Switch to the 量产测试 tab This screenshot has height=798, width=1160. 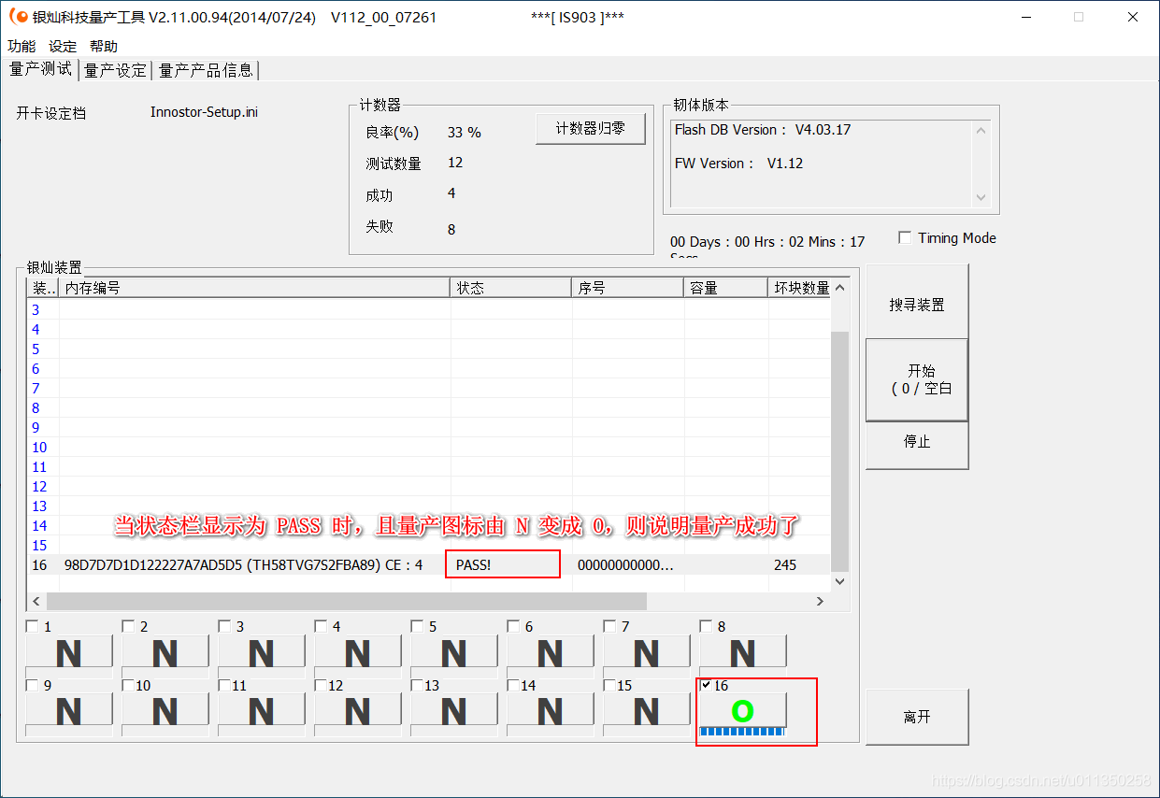tap(40, 69)
